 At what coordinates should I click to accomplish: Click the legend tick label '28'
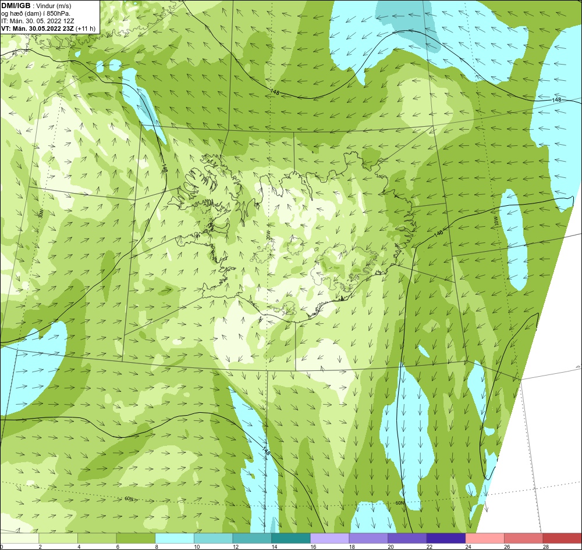546,547
